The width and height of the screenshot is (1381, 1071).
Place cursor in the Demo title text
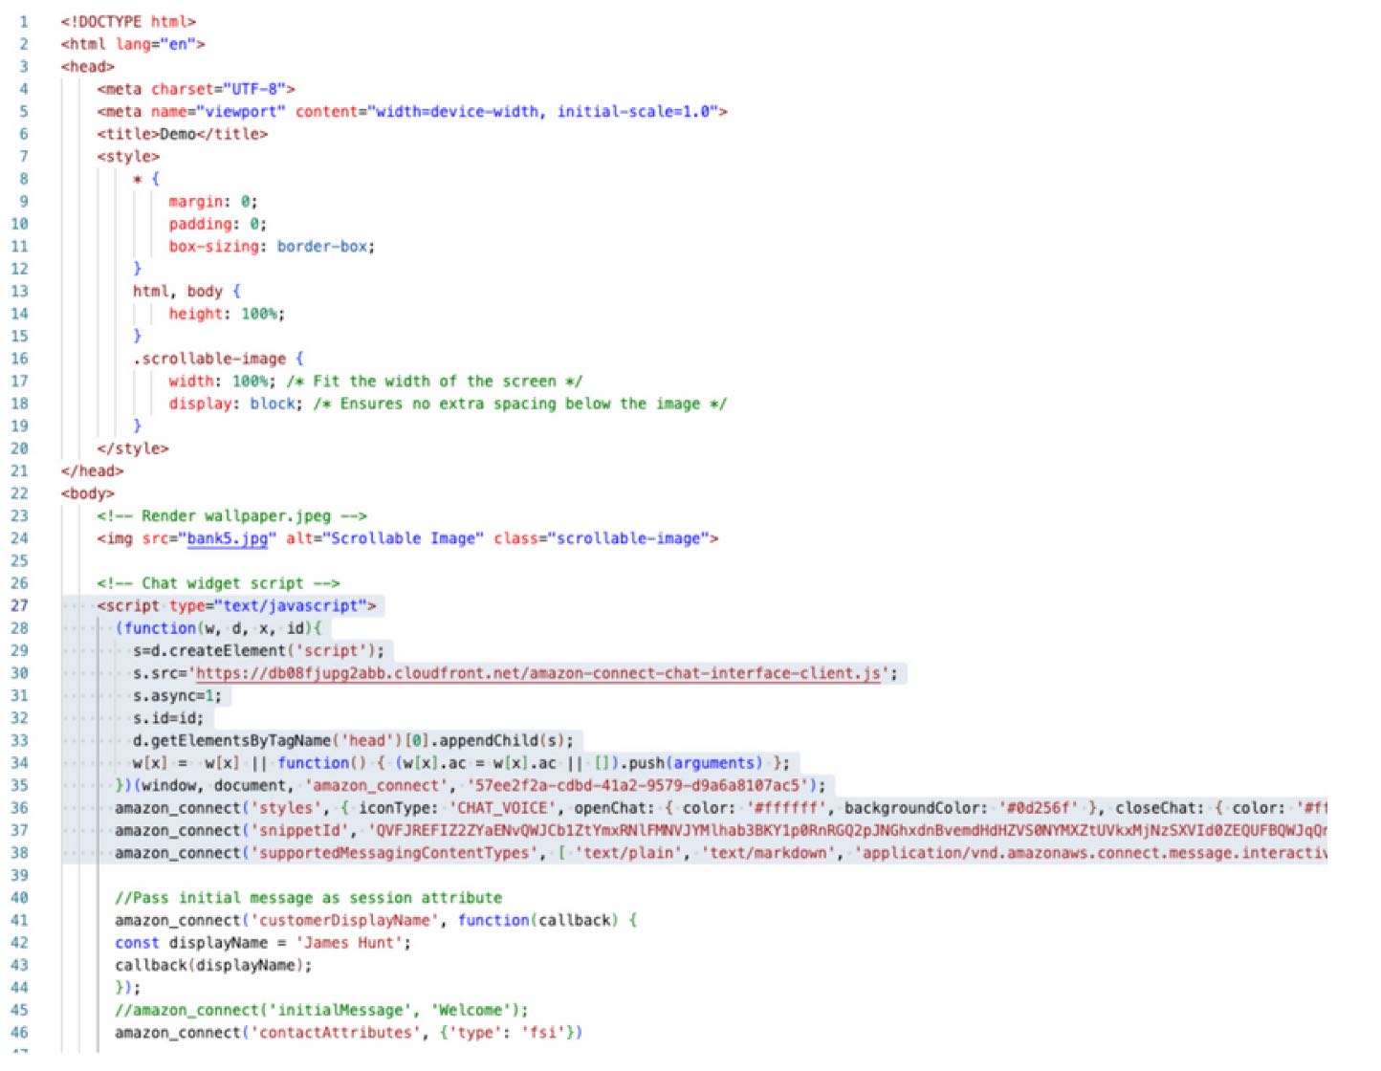tap(177, 134)
